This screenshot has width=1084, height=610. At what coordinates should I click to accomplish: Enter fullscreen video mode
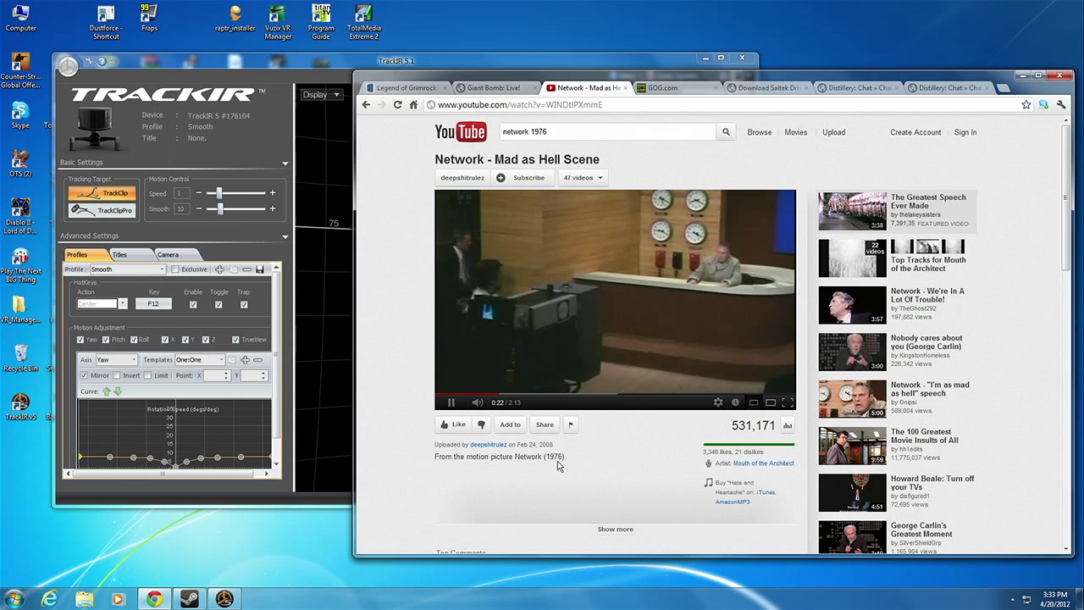coord(788,403)
